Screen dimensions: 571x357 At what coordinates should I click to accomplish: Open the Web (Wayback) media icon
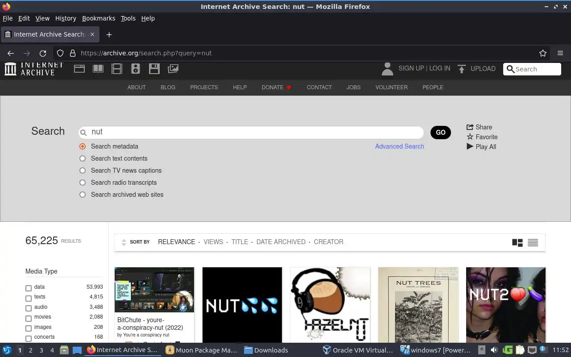click(x=79, y=69)
